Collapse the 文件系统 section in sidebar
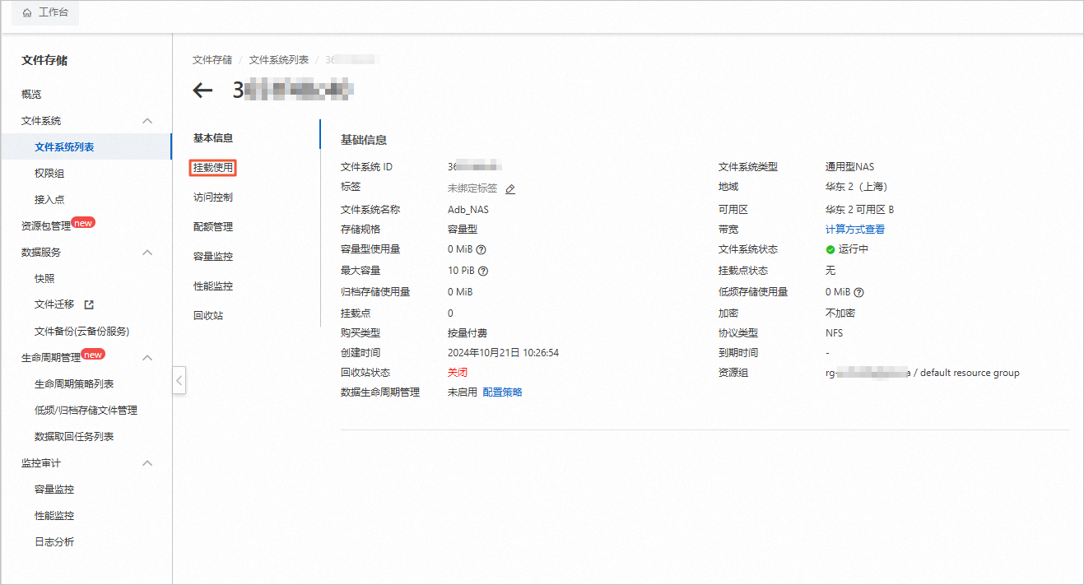 pos(147,120)
